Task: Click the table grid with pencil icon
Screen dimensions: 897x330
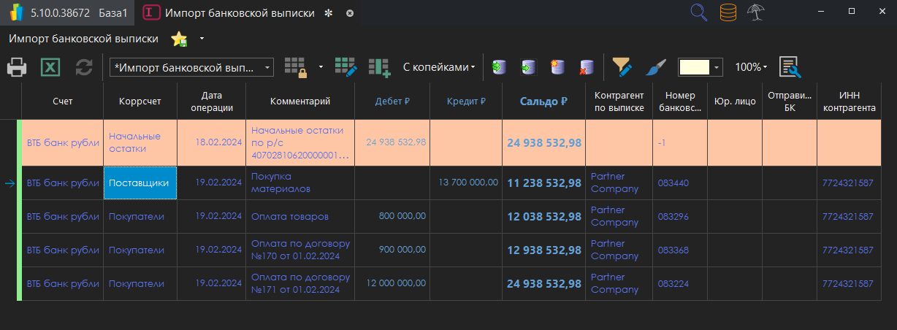Action: tap(346, 67)
